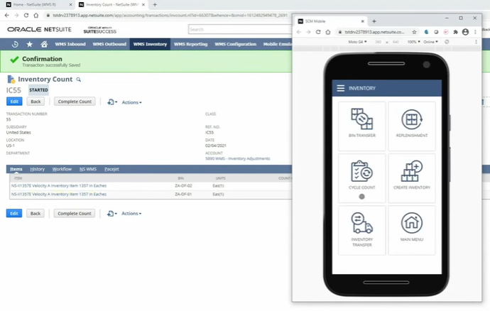The height and width of the screenshot is (311, 490).
Task: Open the Bin Transfer tile
Action: click(x=361, y=126)
